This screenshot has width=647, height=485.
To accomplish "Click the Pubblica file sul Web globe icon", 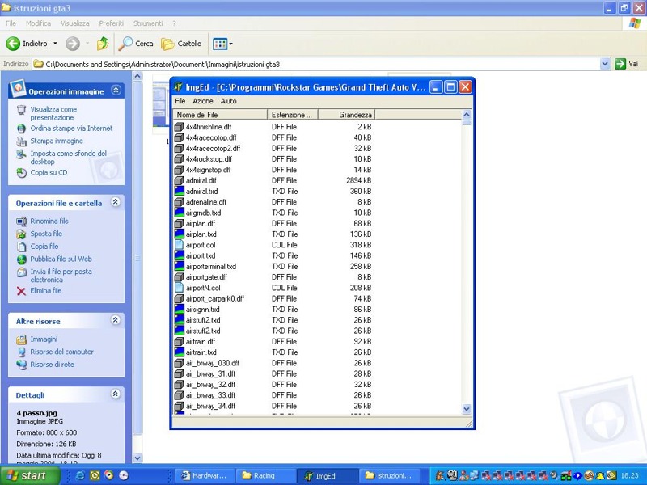I will pos(22,259).
